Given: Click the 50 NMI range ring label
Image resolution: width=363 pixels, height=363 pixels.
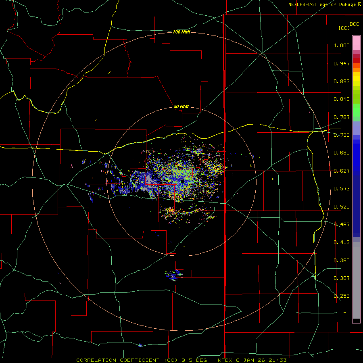Looking at the screenshot, I should click(x=181, y=107).
